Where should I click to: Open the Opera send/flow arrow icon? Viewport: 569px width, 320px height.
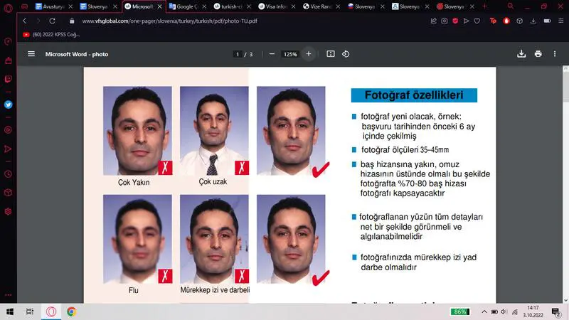coord(466,21)
